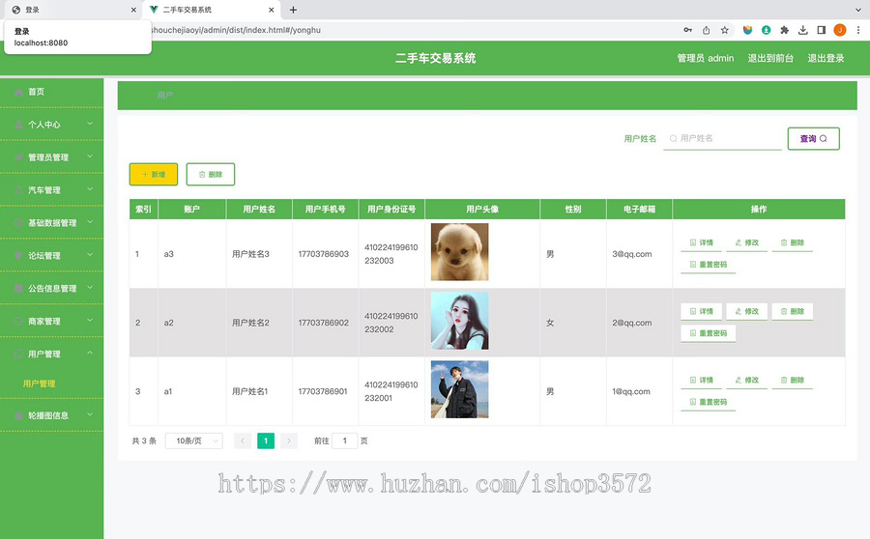Open 详情 for user a2
This screenshot has width=870, height=539.
tap(702, 311)
